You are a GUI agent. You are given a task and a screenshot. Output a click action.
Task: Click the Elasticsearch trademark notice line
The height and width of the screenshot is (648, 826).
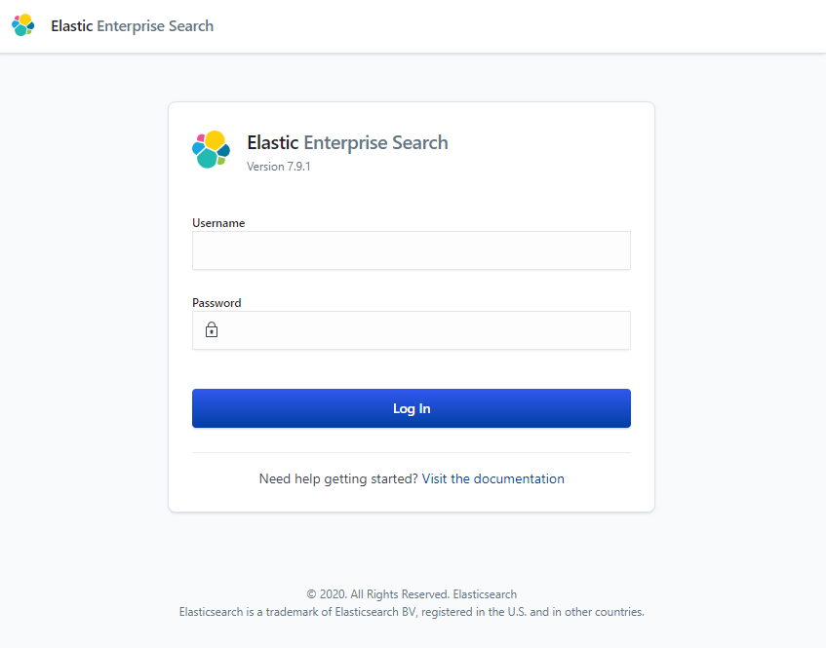pos(412,612)
